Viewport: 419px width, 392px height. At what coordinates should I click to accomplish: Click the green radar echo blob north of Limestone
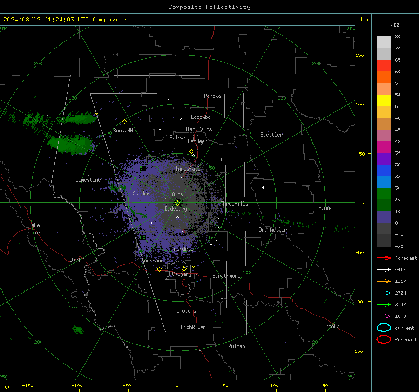click(71, 144)
